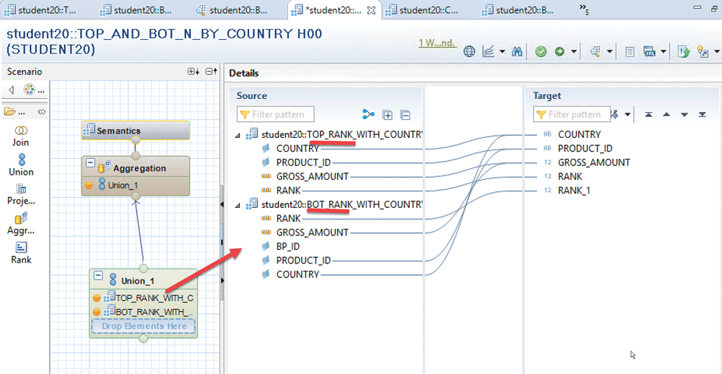Open the 1 W...nd. warning link

click(x=437, y=43)
